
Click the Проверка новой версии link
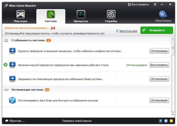(x=77, y=121)
